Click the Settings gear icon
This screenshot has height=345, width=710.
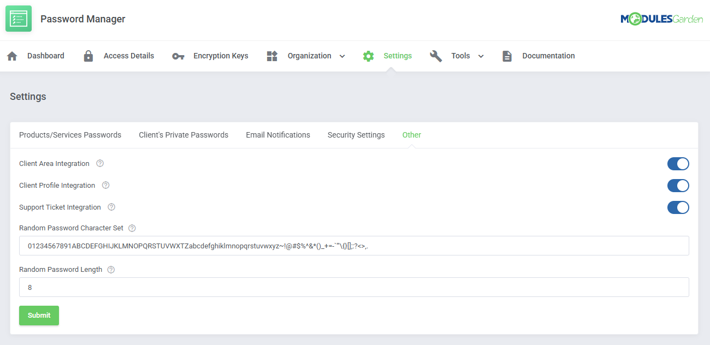[369, 56]
